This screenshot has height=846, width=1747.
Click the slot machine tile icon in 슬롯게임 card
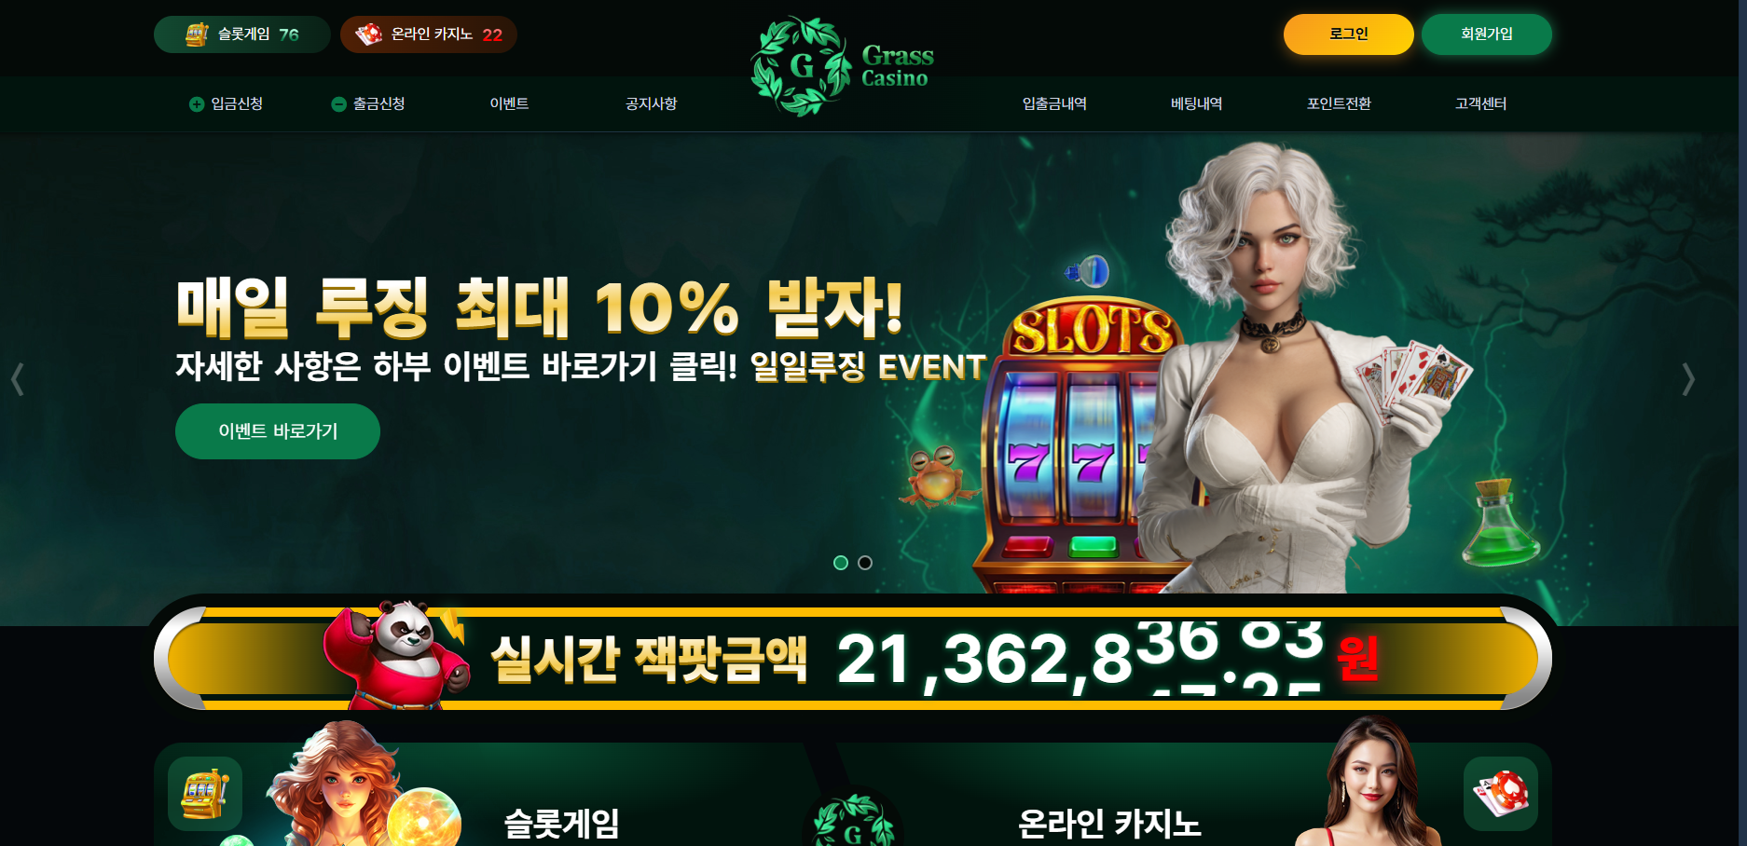click(205, 794)
